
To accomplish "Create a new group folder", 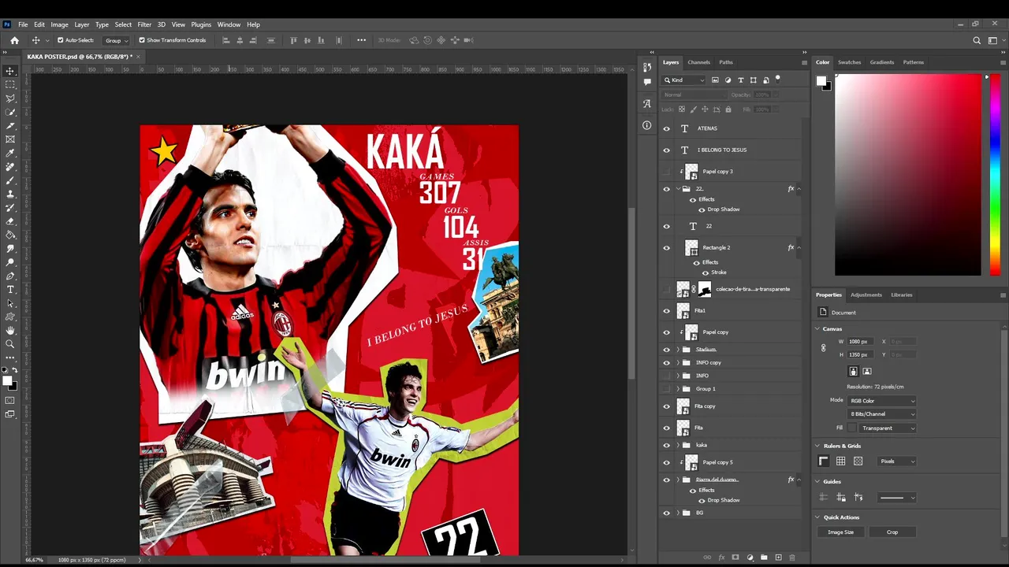I will tap(764, 558).
